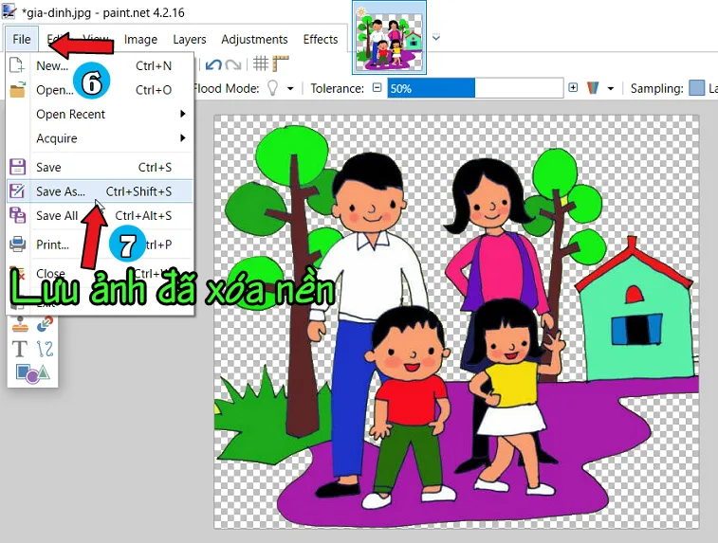The height and width of the screenshot is (543, 718).
Task: Click the Save floppy disk icon
Action: point(17,167)
